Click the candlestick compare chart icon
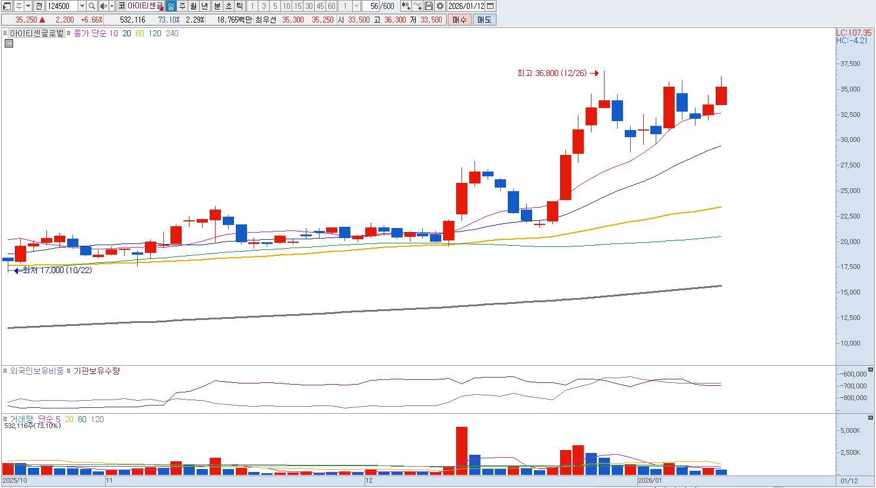Screen dimensions: 876x488 click(406, 6)
